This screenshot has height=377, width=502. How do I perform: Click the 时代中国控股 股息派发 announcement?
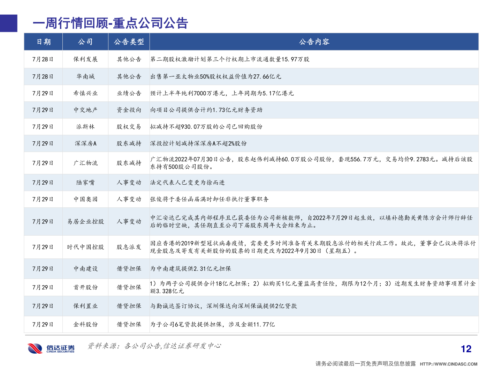point(129,246)
